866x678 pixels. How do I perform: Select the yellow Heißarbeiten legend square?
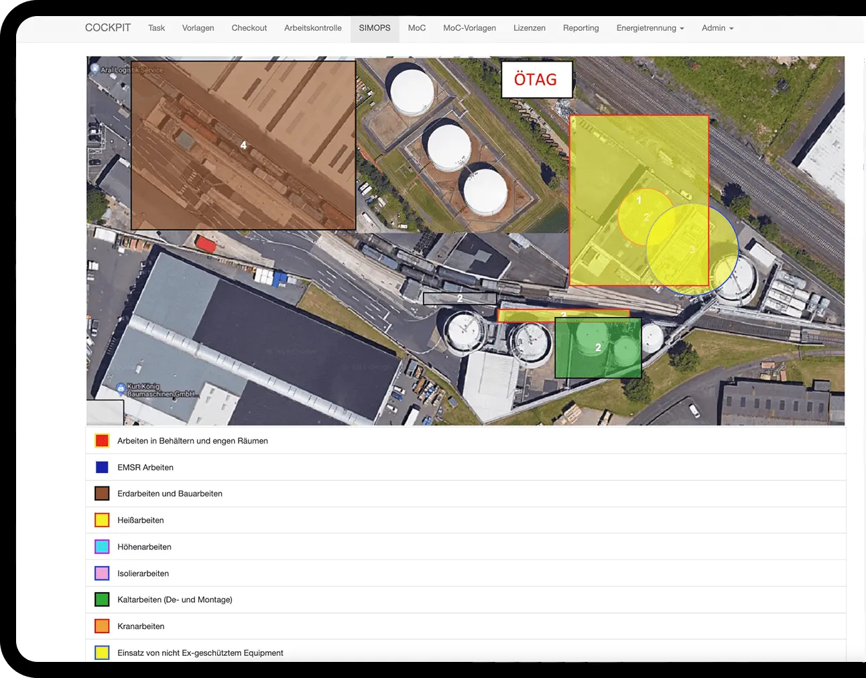(x=102, y=520)
